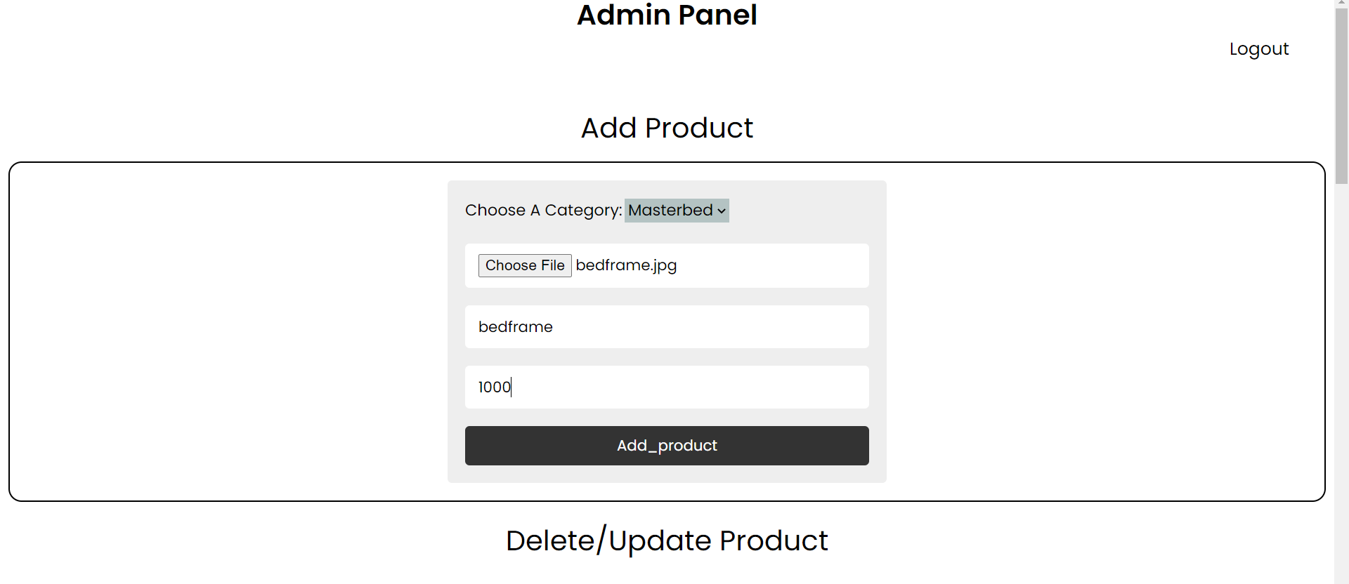Log out using the Logout link
Image resolution: width=1349 pixels, height=584 pixels.
pyautogui.click(x=1258, y=49)
